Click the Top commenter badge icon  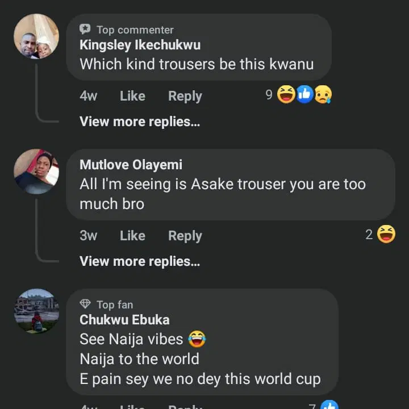click(x=85, y=29)
